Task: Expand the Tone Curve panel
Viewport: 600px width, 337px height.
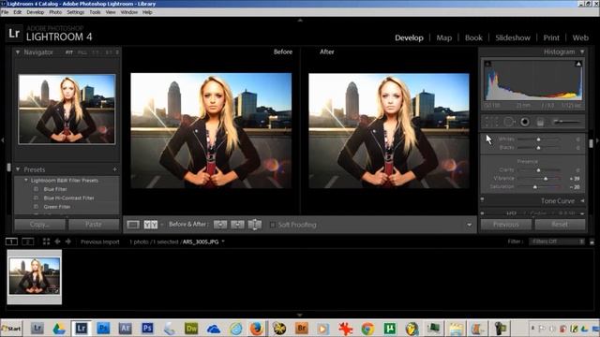Action: (582, 200)
